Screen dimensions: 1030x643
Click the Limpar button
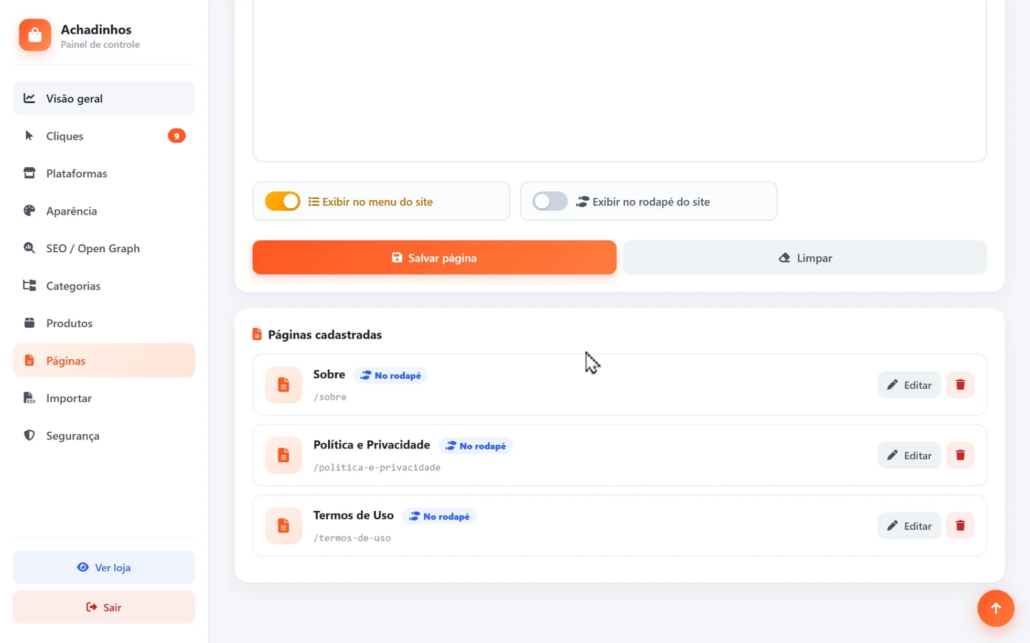(x=805, y=258)
